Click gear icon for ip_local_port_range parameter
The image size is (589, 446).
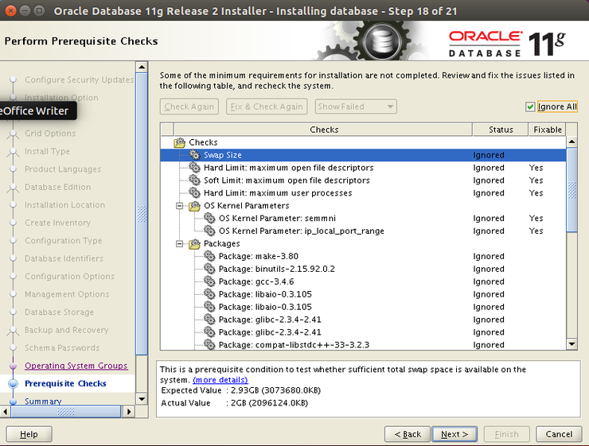coord(209,231)
